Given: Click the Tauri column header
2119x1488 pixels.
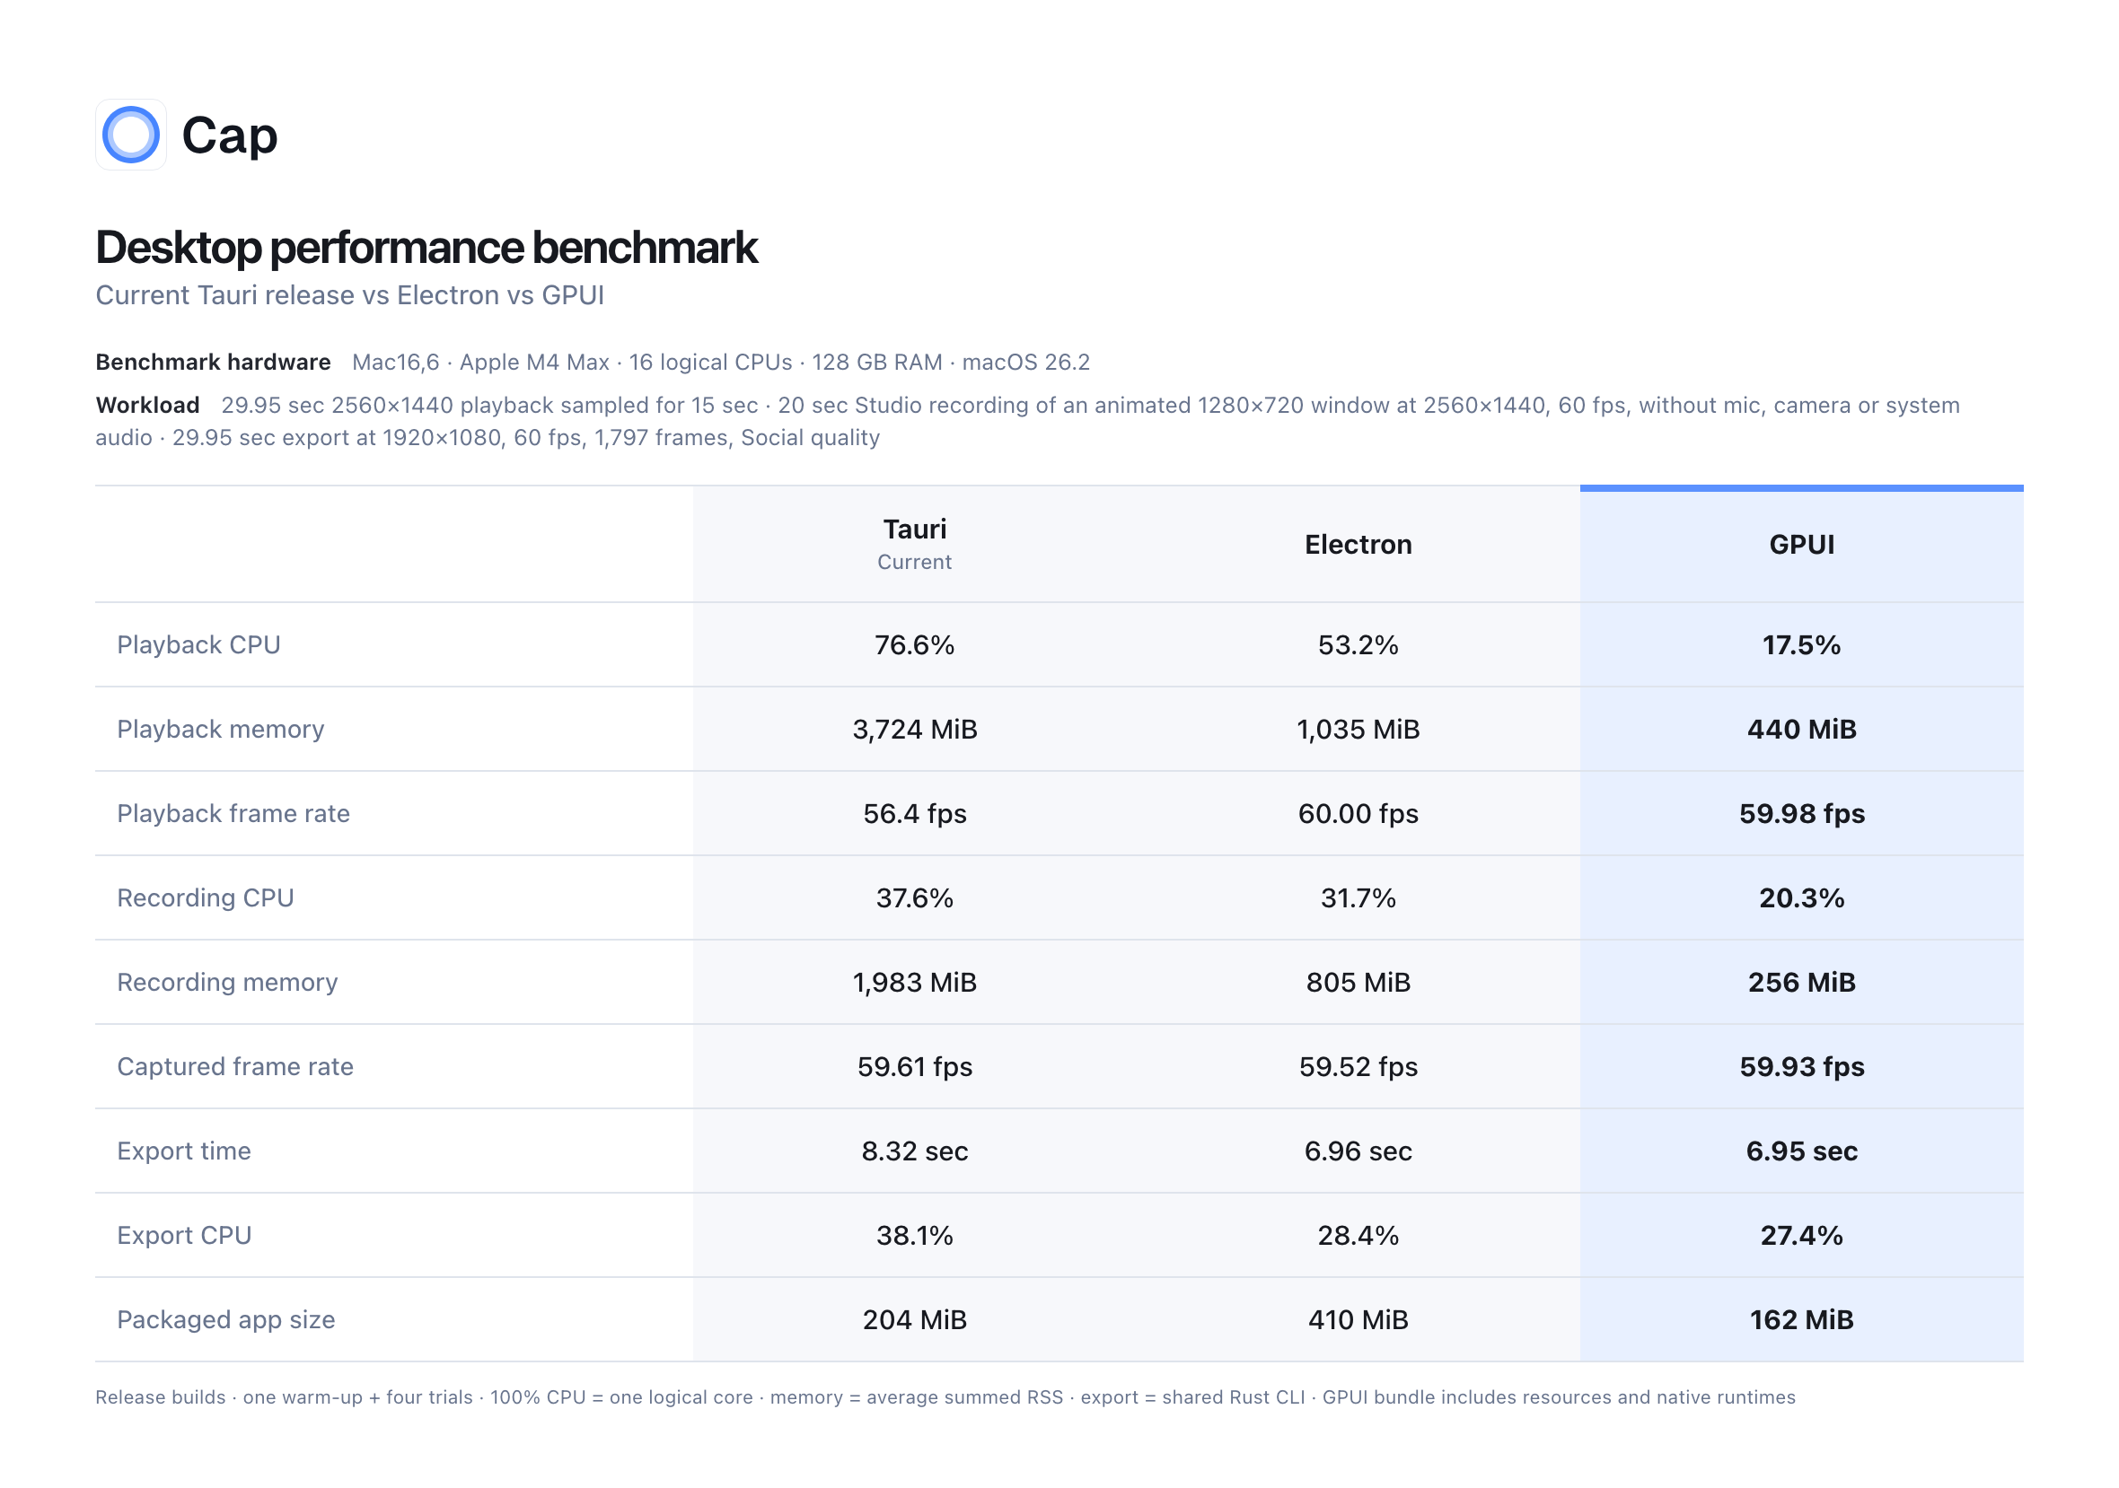Looking at the screenshot, I should [x=915, y=529].
